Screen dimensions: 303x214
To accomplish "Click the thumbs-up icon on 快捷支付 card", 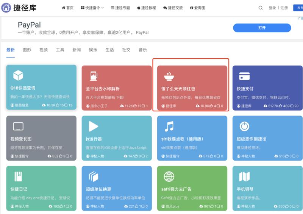I will (x=281, y=106).
